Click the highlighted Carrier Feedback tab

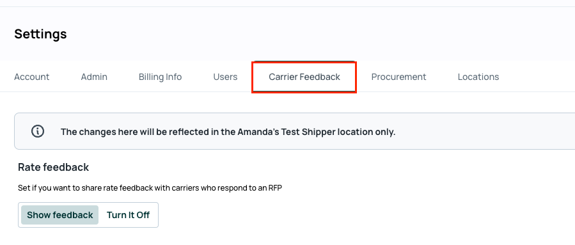pos(304,77)
